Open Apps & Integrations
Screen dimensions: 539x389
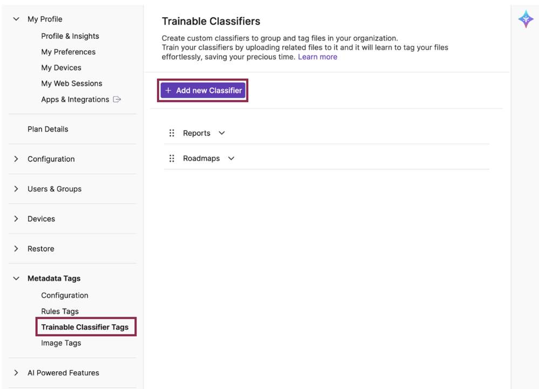pyautogui.click(x=75, y=99)
